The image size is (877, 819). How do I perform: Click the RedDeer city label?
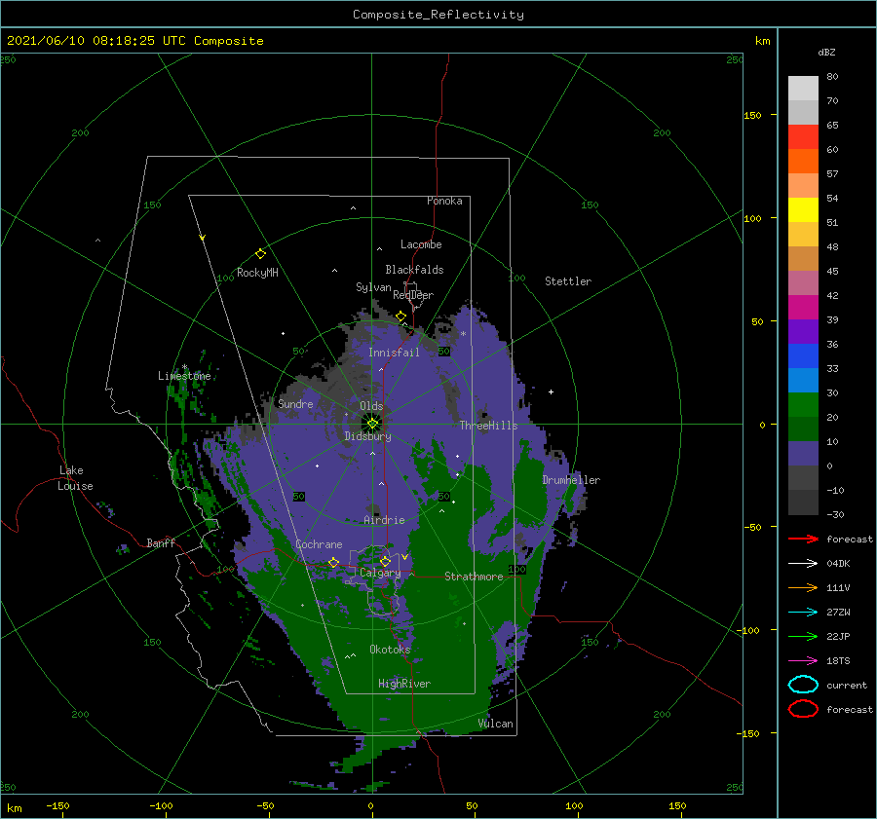click(413, 295)
